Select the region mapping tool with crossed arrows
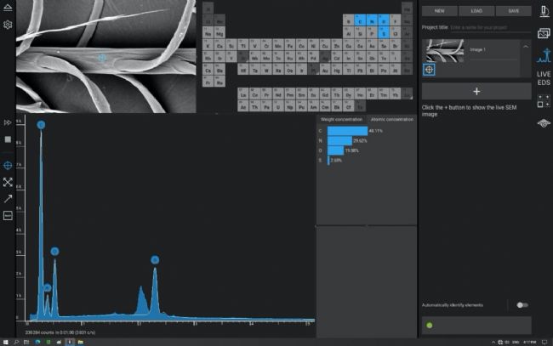The height and width of the screenshot is (346, 553). [8, 182]
